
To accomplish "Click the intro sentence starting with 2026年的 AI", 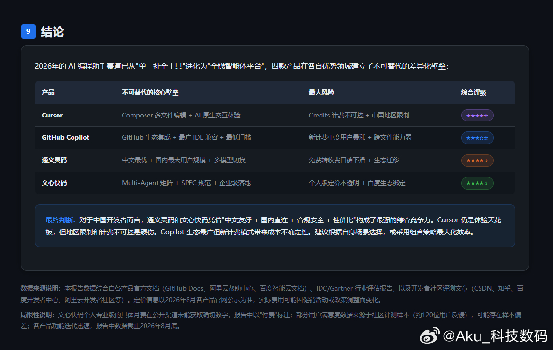I will [241, 66].
